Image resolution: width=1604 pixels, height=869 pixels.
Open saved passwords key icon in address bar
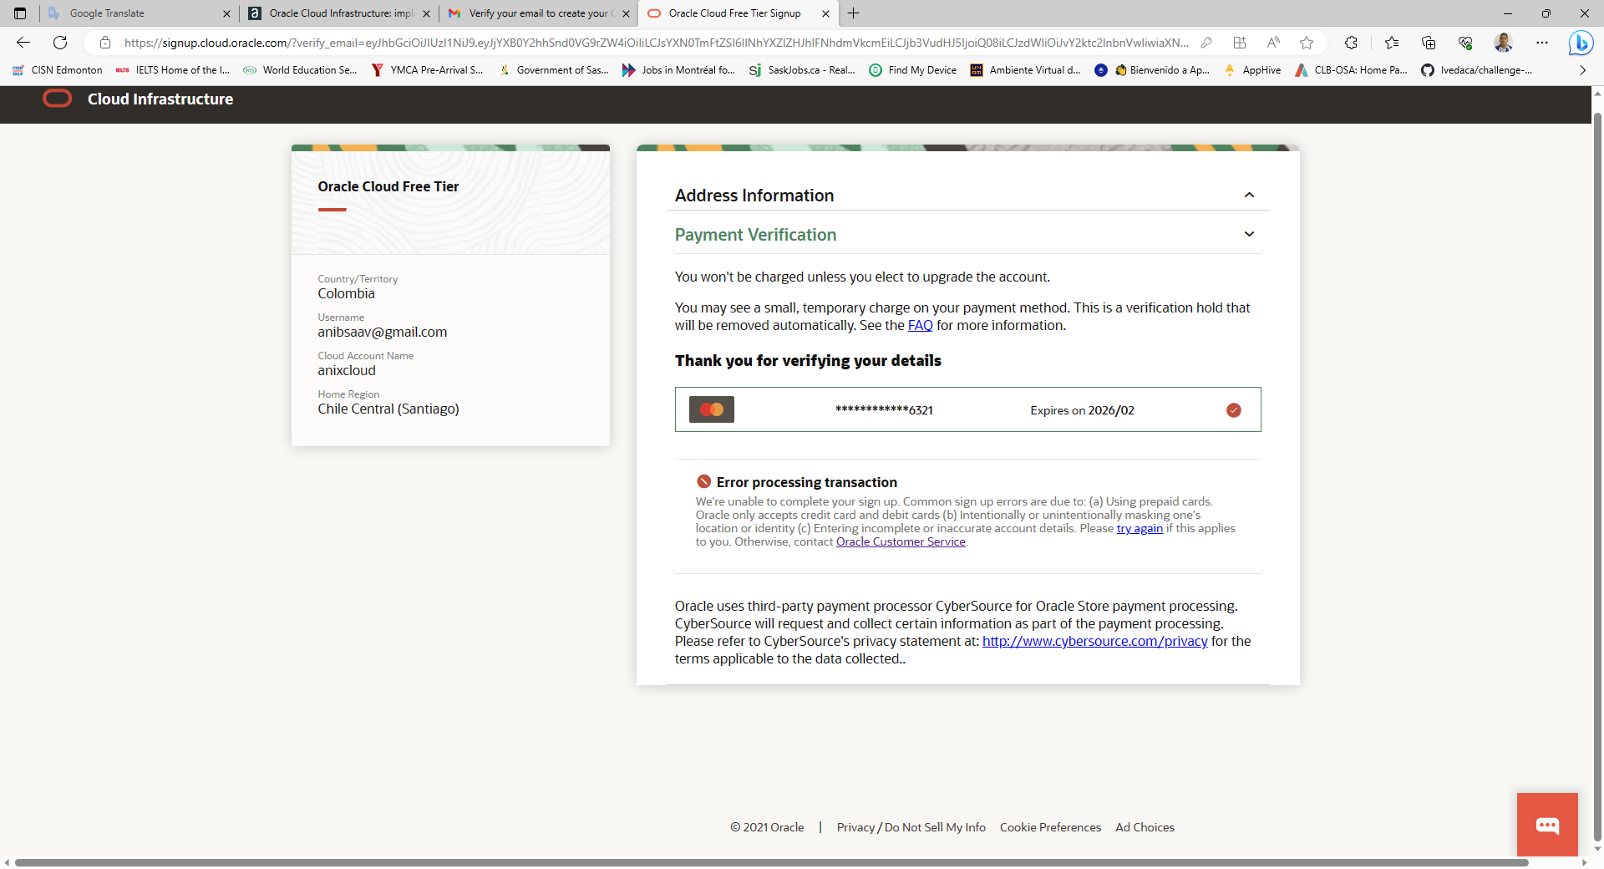pyautogui.click(x=1206, y=43)
